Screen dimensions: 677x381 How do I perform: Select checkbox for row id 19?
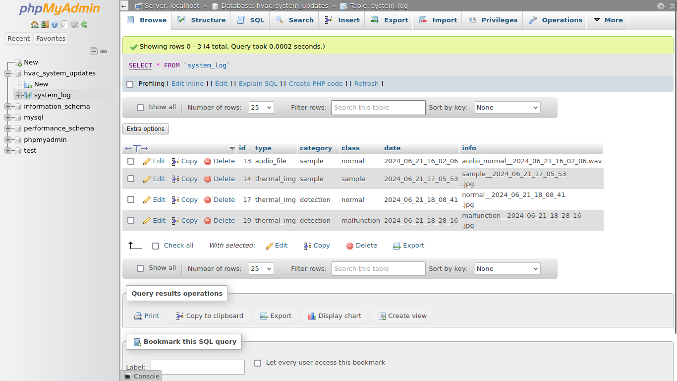click(x=131, y=220)
